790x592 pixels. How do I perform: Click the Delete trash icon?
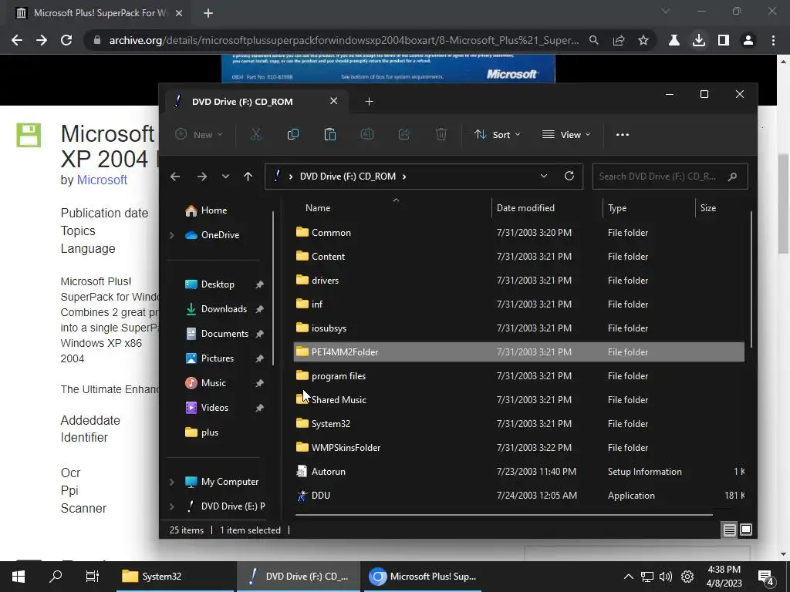(441, 134)
